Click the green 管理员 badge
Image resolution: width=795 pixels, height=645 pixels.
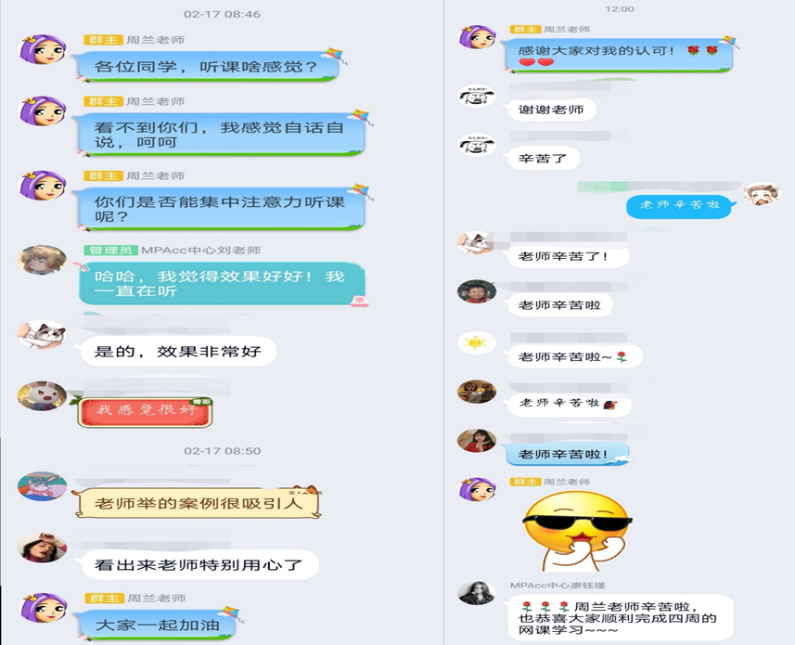[110, 250]
